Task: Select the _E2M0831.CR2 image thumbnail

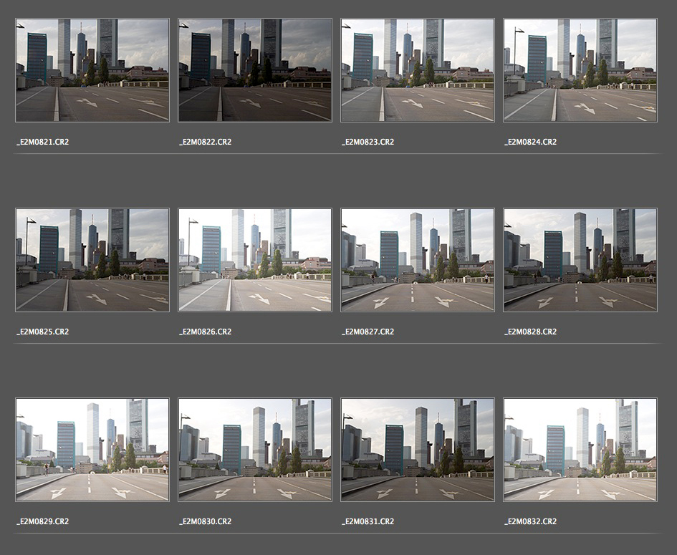Action: coord(418,450)
